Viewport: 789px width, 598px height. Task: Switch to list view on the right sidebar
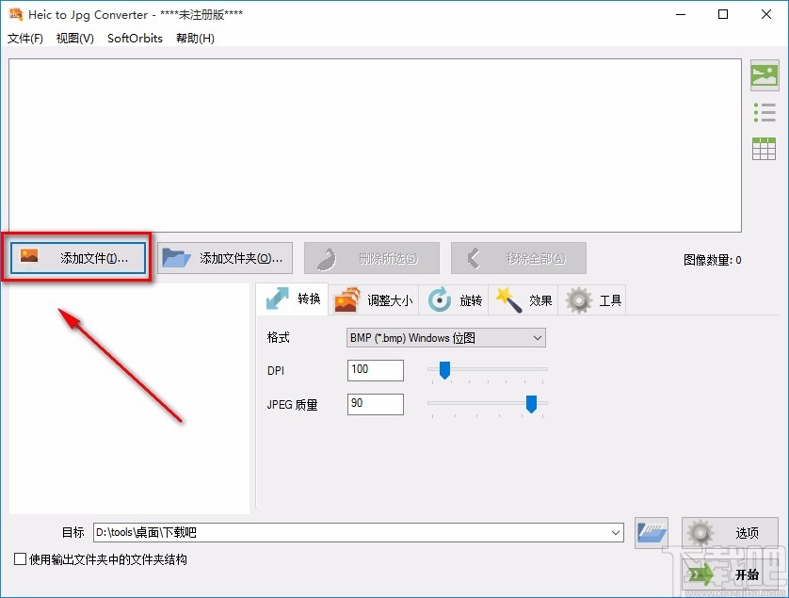coord(765,111)
